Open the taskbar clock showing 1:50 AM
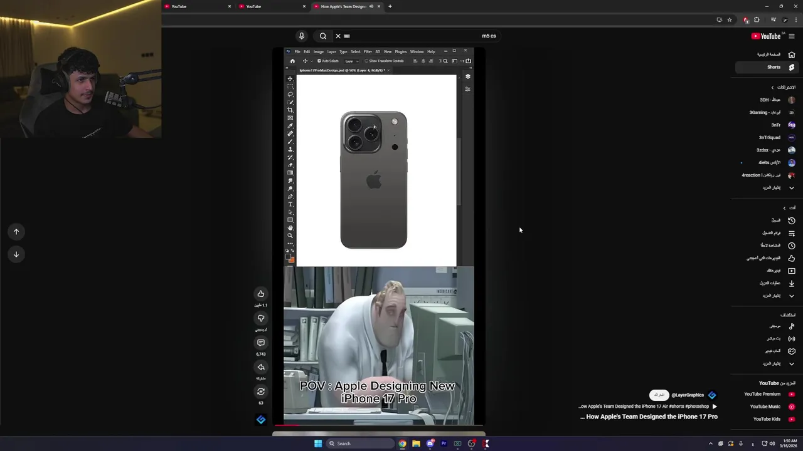Viewport: 803px width, 451px height. coord(789,443)
